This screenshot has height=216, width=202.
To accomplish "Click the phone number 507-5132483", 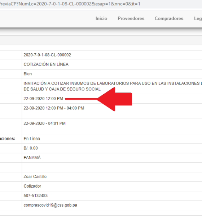I will 36,195.
